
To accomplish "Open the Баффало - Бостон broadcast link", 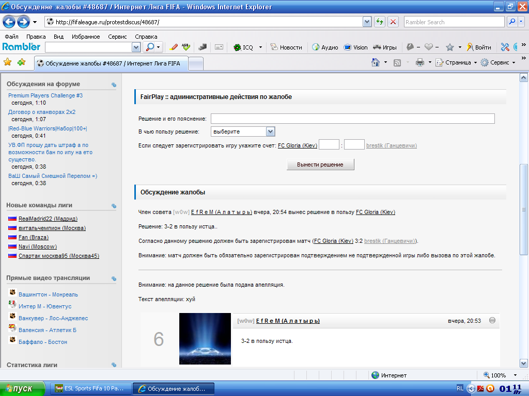I will coord(43,342).
